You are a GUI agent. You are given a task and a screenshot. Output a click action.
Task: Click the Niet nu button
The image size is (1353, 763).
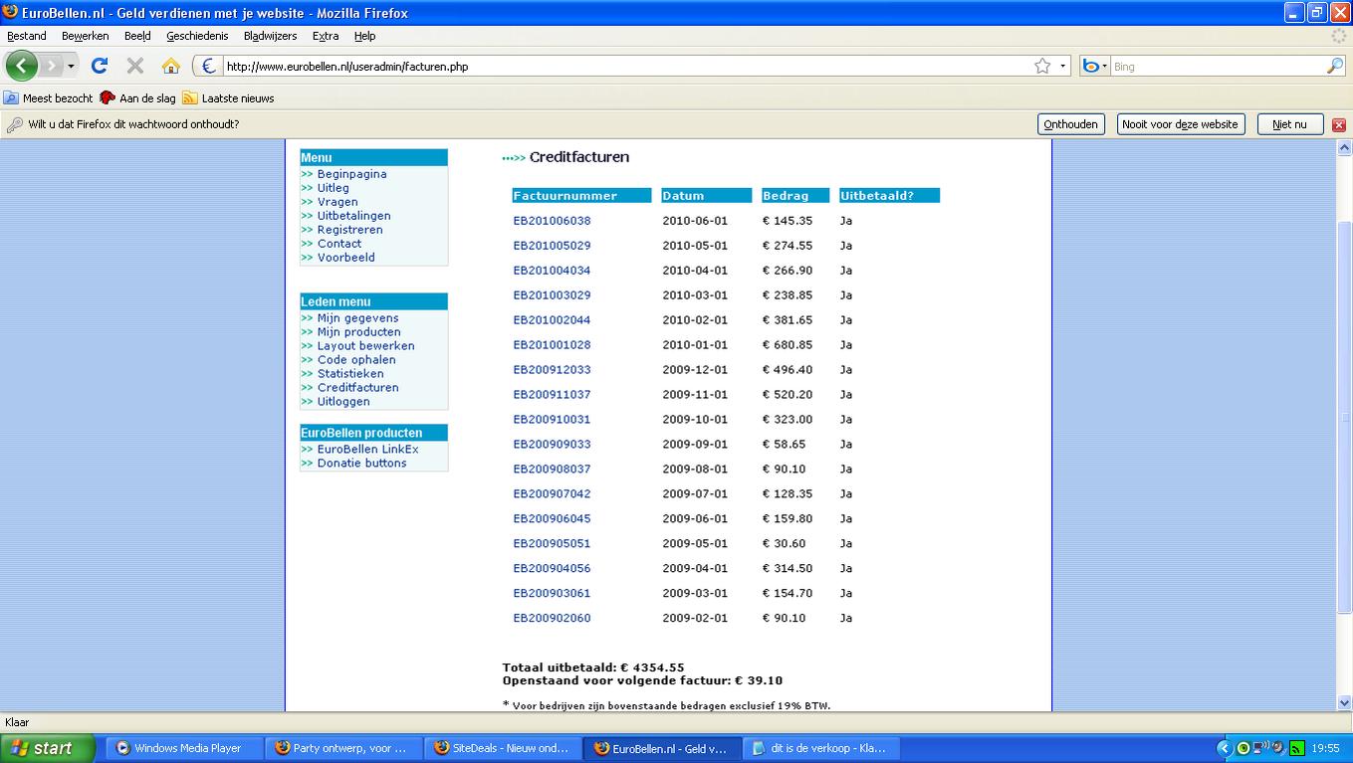point(1289,124)
